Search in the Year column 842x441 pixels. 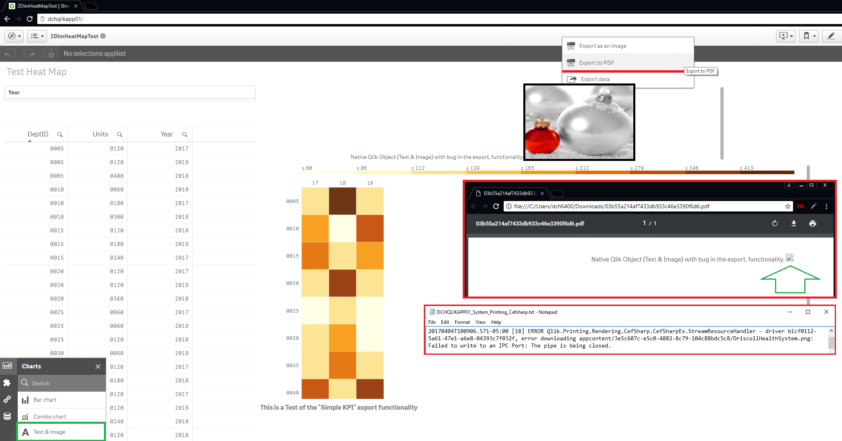click(x=185, y=134)
